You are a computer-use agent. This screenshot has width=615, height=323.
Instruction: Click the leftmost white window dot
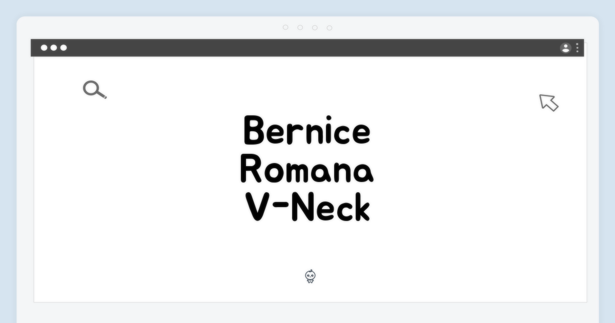pos(44,48)
